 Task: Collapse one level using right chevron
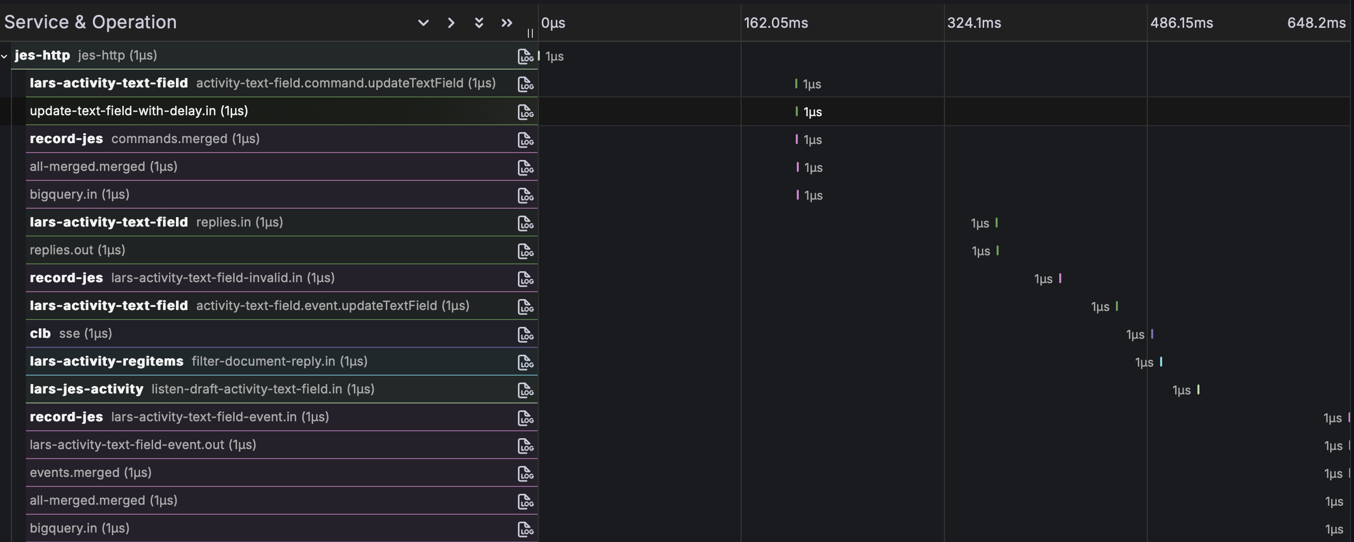pyautogui.click(x=451, y=22)
